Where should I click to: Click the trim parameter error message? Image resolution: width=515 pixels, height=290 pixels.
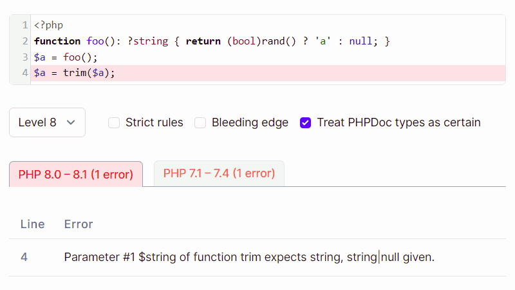point(249,257)
